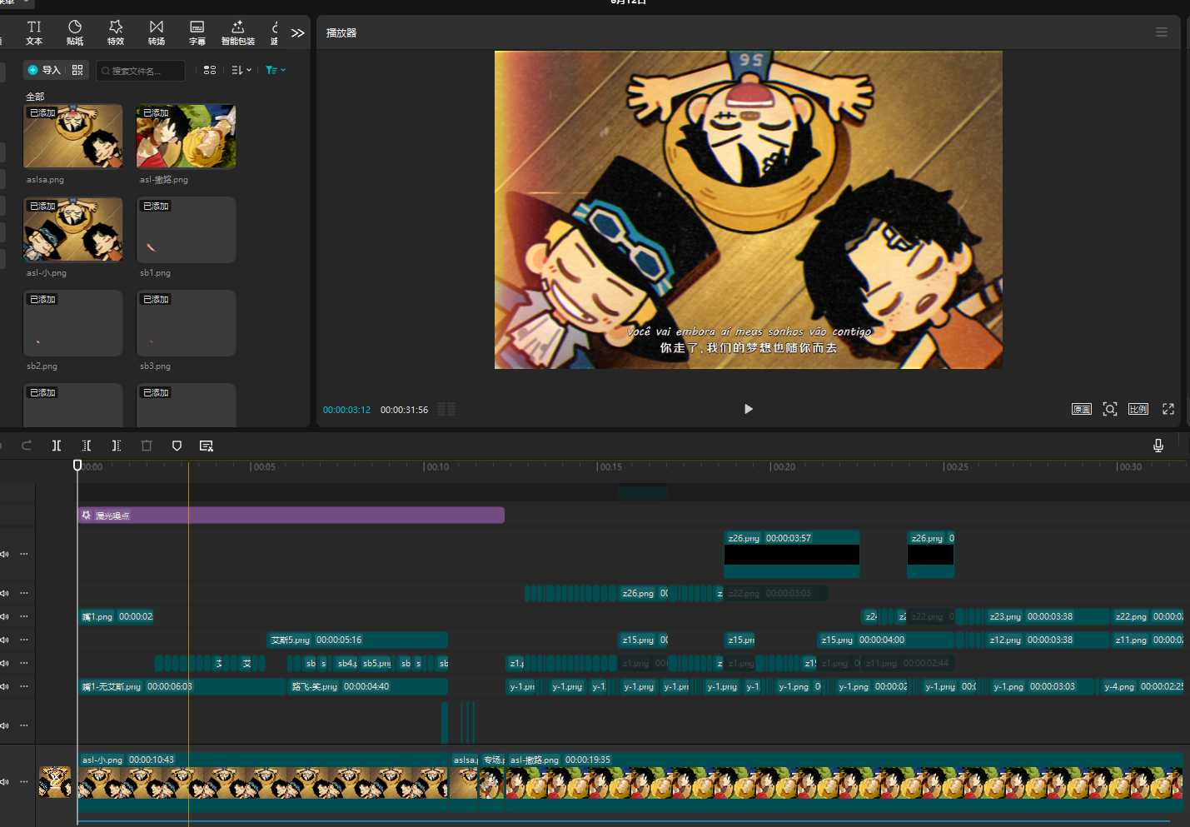The image size is (1190, 827).
Task: Click the current timecode 00:00:03:12
Action: click(346, 410)
